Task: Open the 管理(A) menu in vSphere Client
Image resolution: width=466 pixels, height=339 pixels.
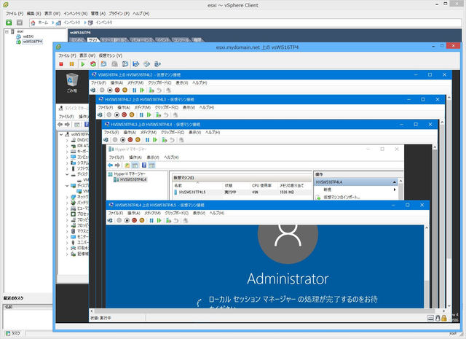Action: click(x=98, y=14)
